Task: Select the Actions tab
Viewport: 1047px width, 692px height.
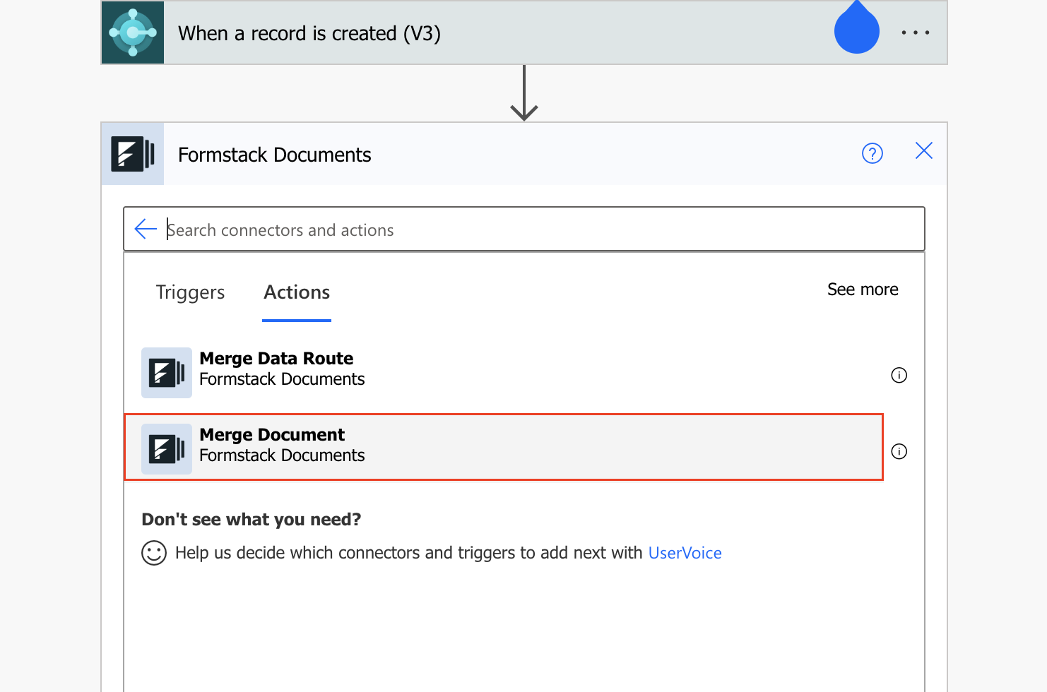Action: (x=297, y=292)
